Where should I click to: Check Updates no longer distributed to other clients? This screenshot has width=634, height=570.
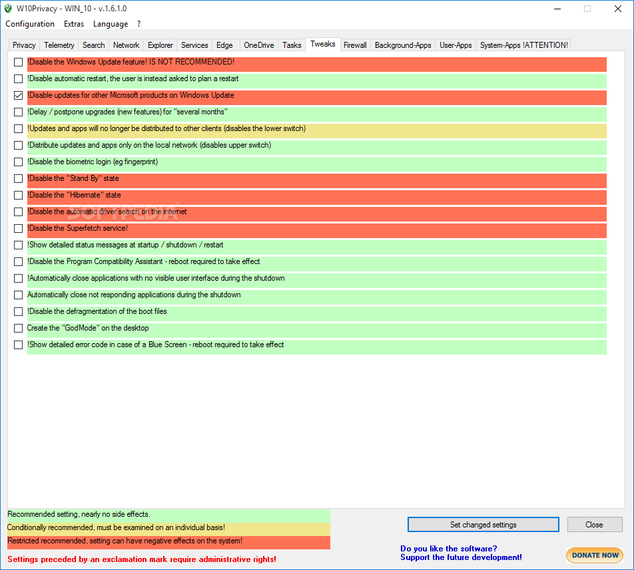tap(18, 129)
